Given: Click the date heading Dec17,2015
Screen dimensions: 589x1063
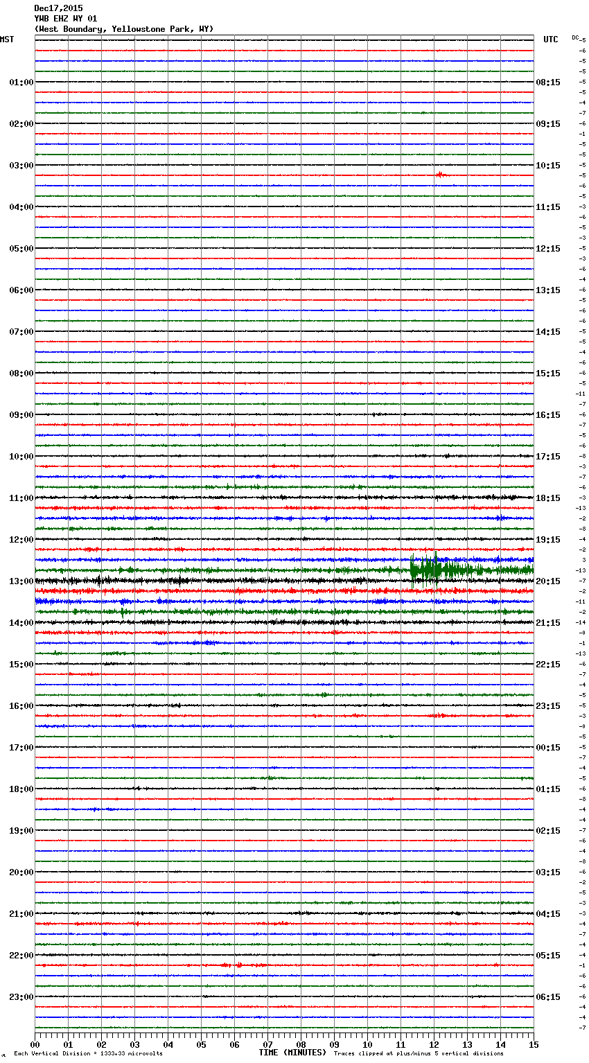Looking at the screenshot, I should click(x=58, y=8).
